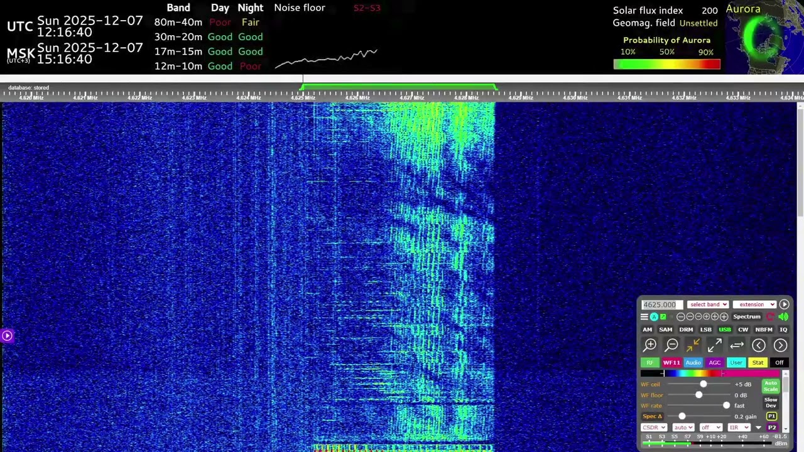
Task: Open the off dropdown in bottom row
Action: coord(711,428)
